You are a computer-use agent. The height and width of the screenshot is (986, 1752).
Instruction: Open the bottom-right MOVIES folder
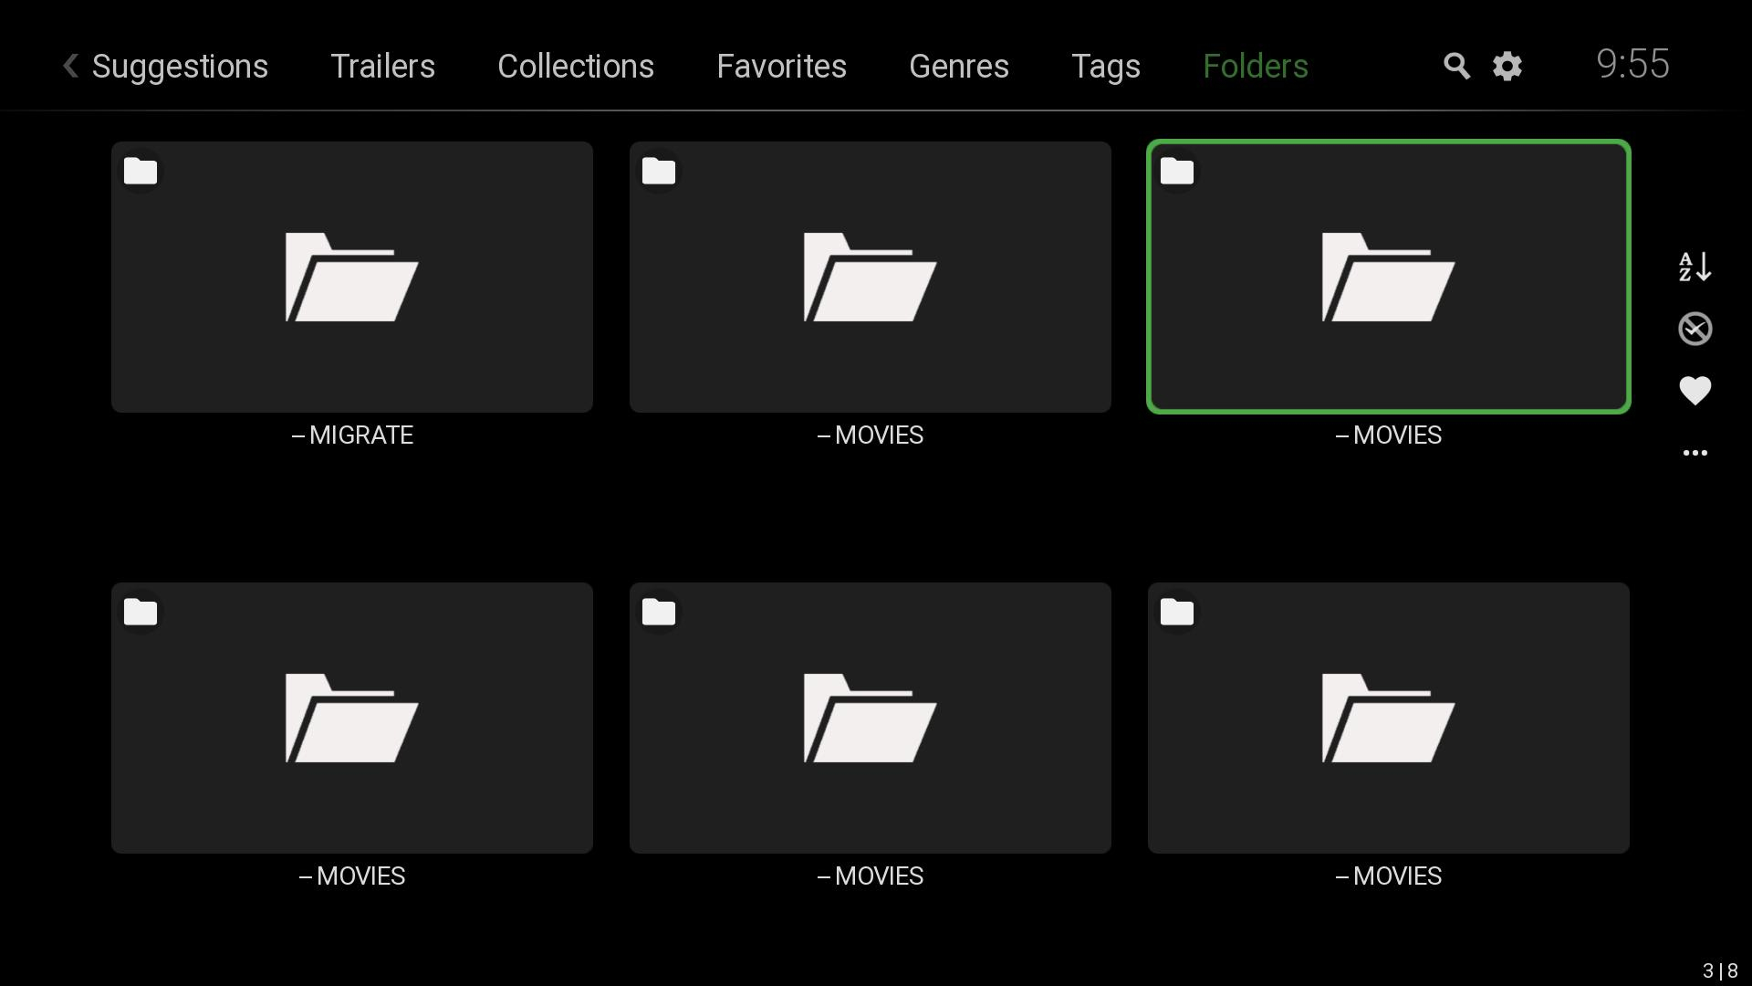click(x=1388, y=718)
